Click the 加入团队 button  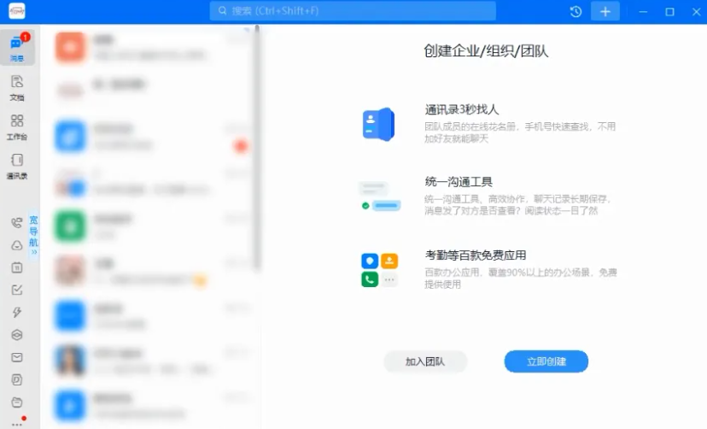(425, 361)
